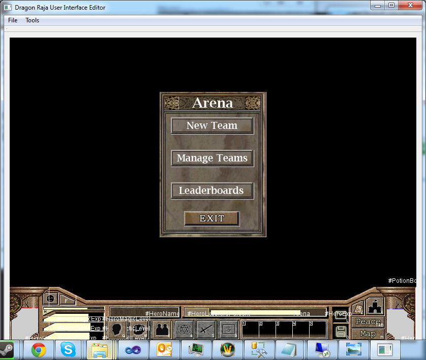Image resolution: width=426 pixels, height=360 pixels.
Task: Open the File menu
Action: click(13, 20)
